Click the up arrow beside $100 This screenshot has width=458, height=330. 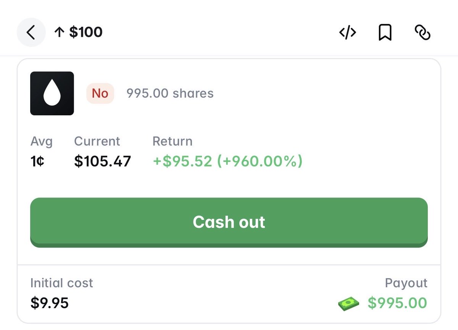coord(59,32)
